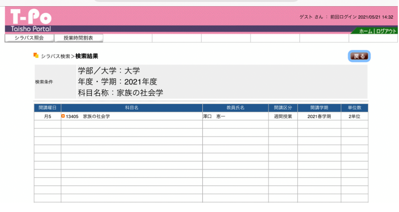Click the 開講曜日 column header
This screenshot has width=399, height=212.
(x=48, y=108)
